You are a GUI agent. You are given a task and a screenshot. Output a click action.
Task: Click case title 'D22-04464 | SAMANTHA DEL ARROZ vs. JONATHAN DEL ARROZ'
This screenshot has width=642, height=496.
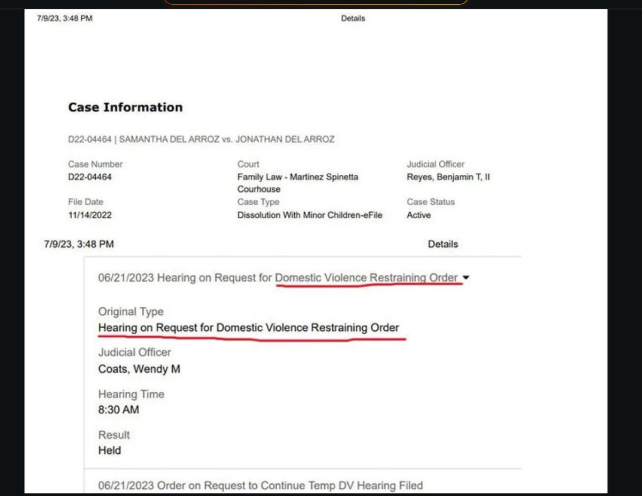(201, 139)
